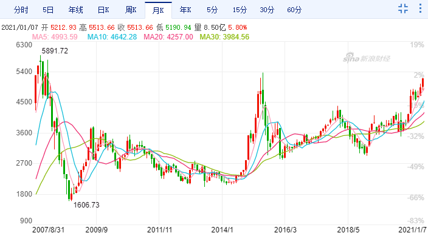Click the MA10: 4642.28 indicator label
Image resolution: width=428 pixels, height=233 pixels.
[112, 37]
